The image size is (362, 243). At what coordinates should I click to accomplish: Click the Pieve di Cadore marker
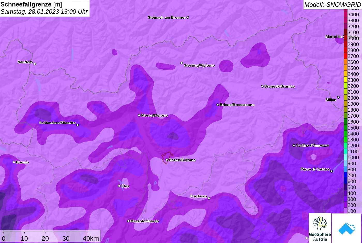(331, 171)
